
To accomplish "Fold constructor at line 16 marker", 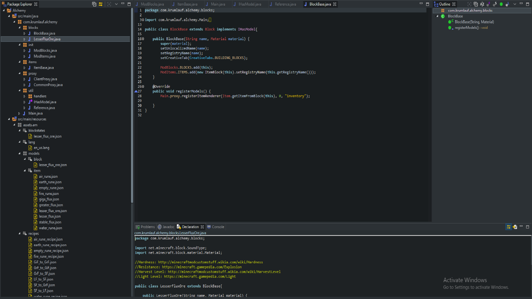I will coord(143,39).
